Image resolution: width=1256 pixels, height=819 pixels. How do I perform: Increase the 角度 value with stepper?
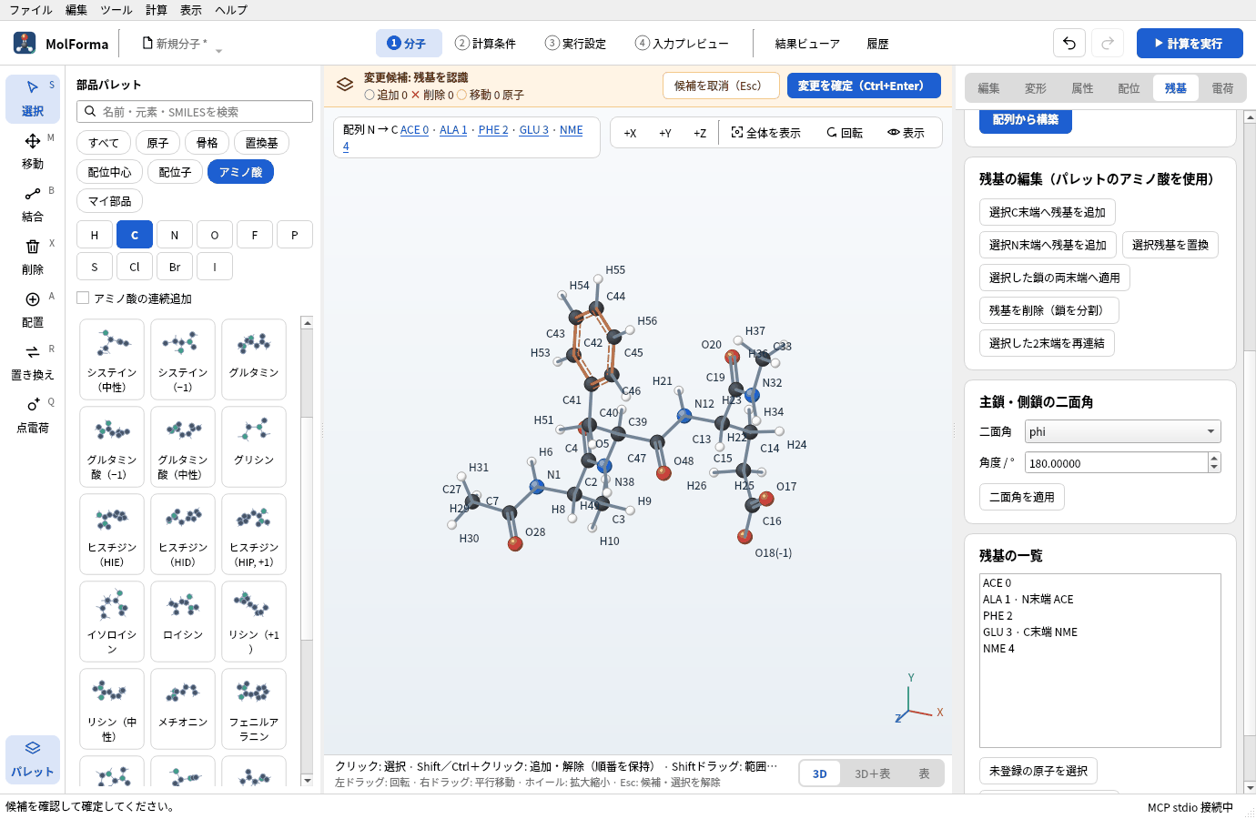[1214, 458]
